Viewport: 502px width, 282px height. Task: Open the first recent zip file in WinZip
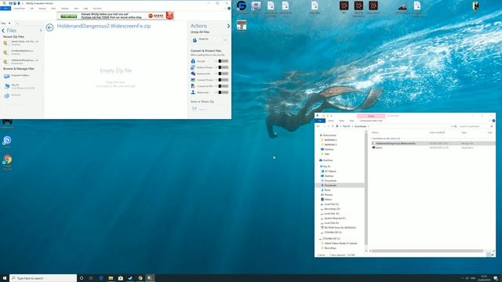pyautogui.click(x=21, y=42)
